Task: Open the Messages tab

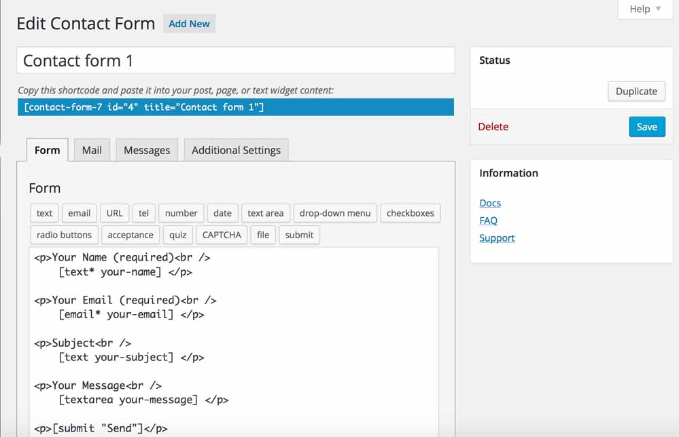Action: click(x=147, y=150)
